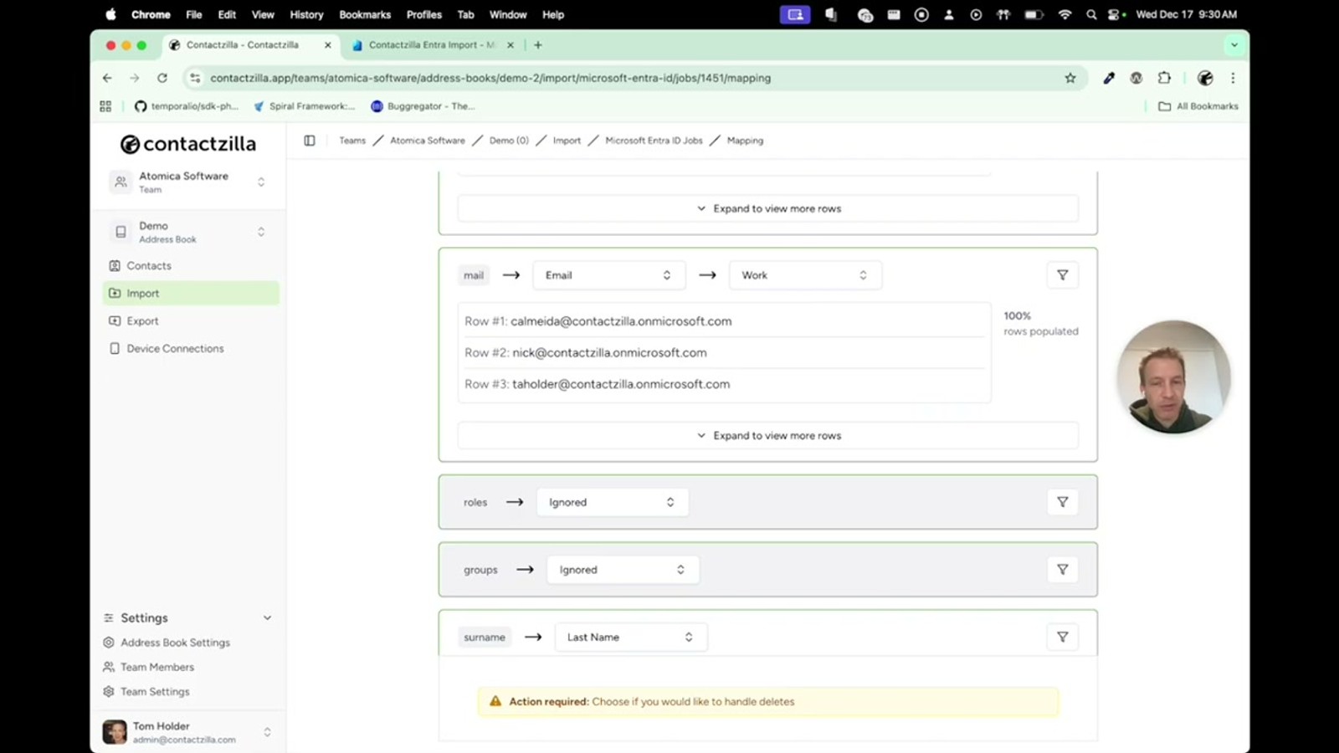
Task: Switch to the Contactzilla Entra Import tab
Action: (x=433, y=45)
